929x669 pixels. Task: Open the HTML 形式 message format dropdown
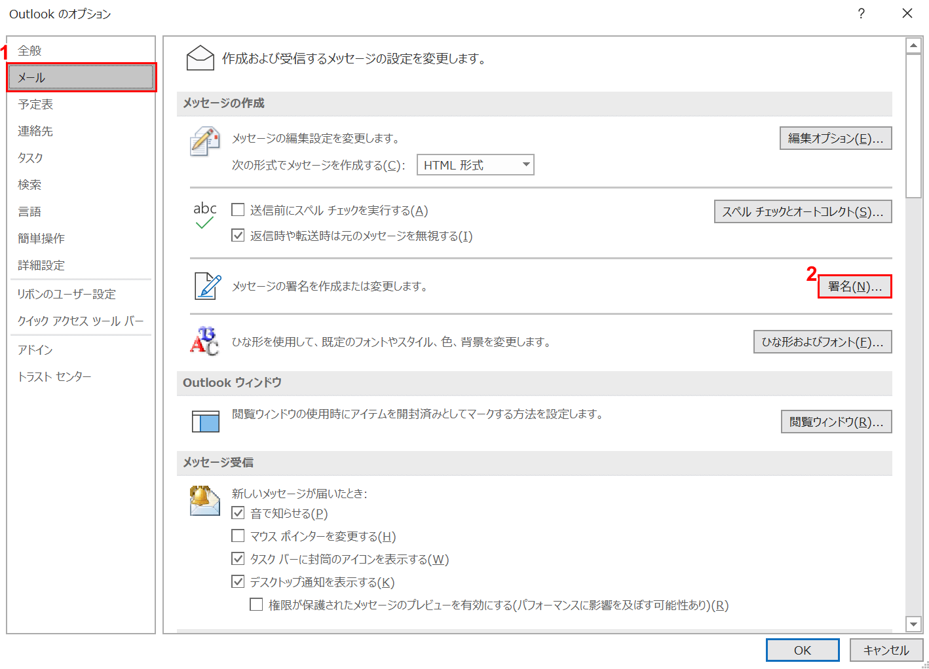click(x=476, y=165)
